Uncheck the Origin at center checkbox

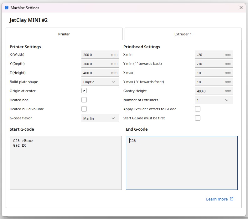(x=84, y=91)
